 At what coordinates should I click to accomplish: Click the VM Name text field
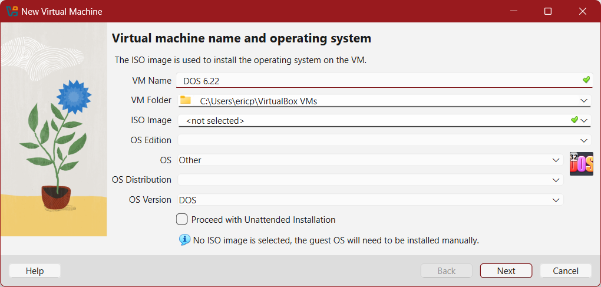pos(377,81)
